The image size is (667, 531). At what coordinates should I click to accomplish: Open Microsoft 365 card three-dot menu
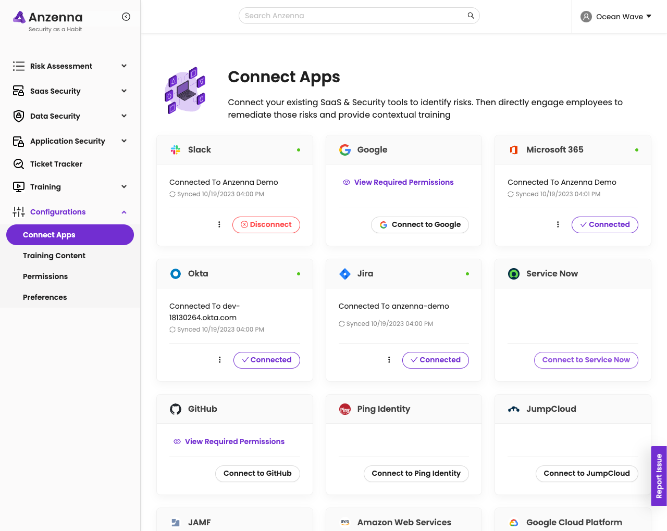(x=558, y=224)
